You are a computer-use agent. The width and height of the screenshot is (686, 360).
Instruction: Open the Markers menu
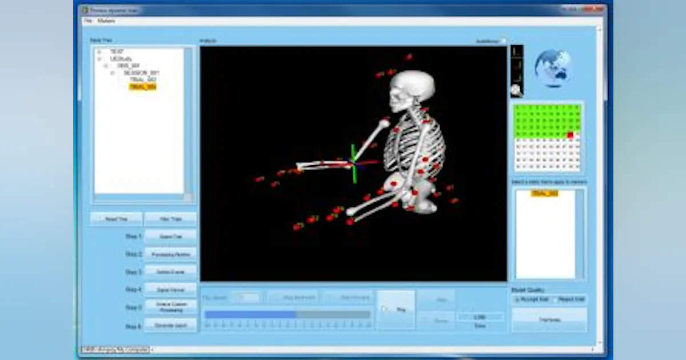[106, 20]
